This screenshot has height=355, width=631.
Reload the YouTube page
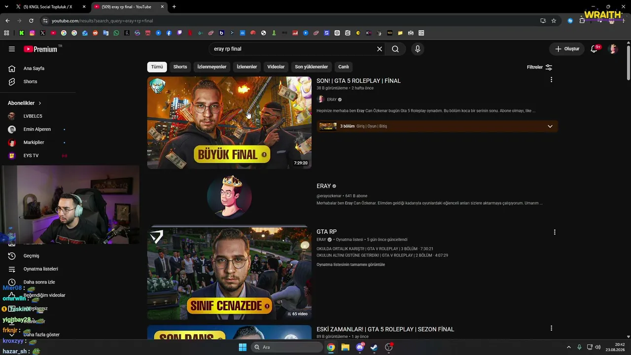(x=31, y=21)
